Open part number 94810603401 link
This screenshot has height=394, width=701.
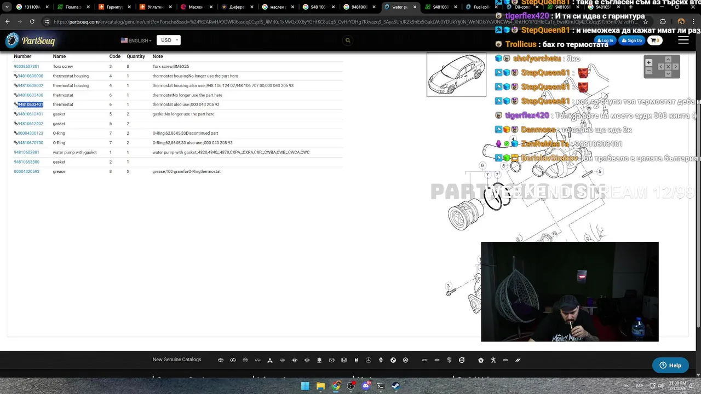(30, 105)
